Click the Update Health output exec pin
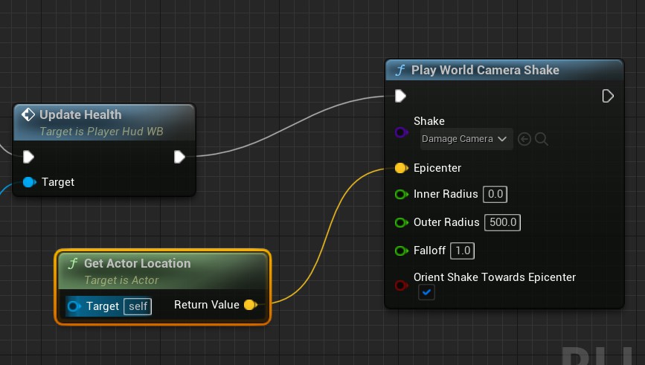The image size is (645, 365). coord(179,156)
